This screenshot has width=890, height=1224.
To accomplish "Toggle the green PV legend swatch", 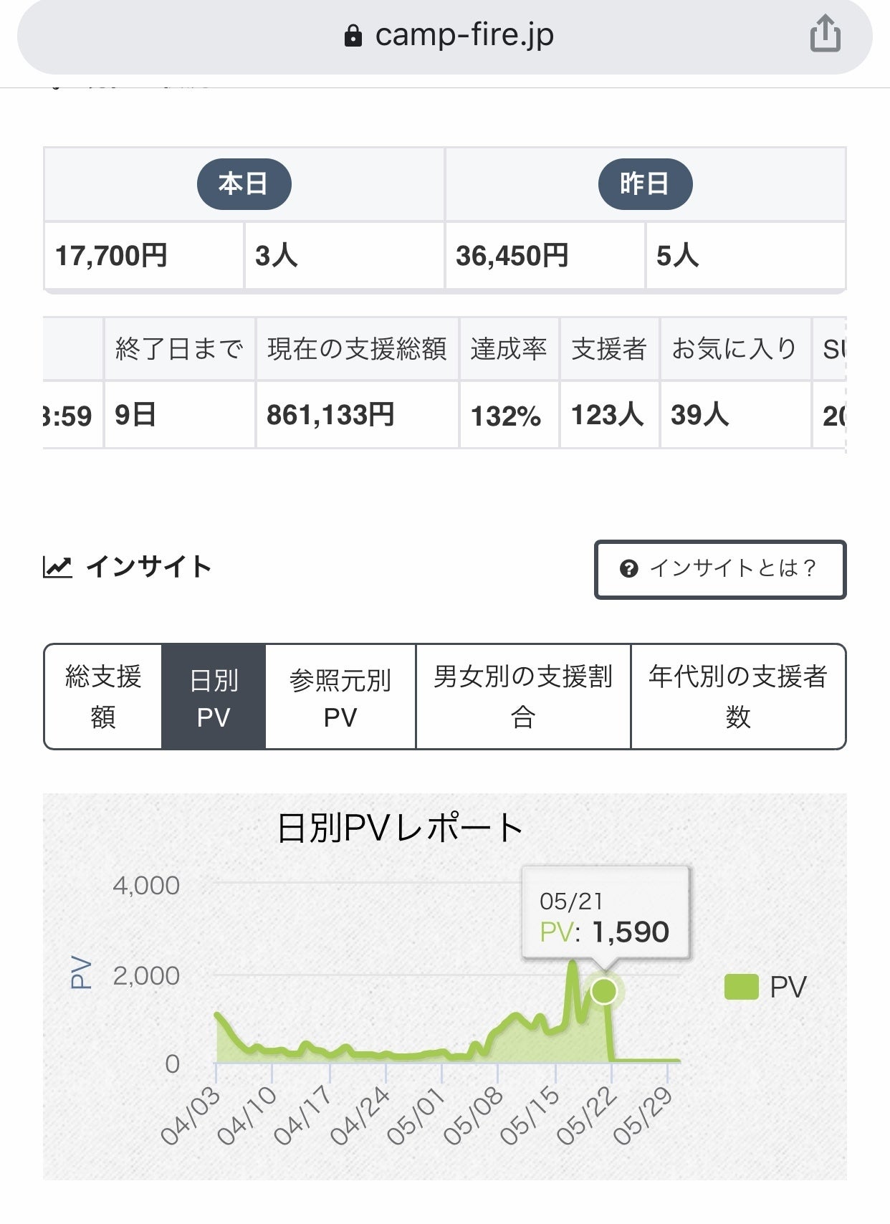I will [741, 987].
